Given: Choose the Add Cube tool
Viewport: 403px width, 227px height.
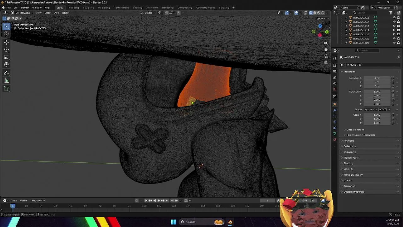Looking at the screenshot, I should [x=6, y=89].
